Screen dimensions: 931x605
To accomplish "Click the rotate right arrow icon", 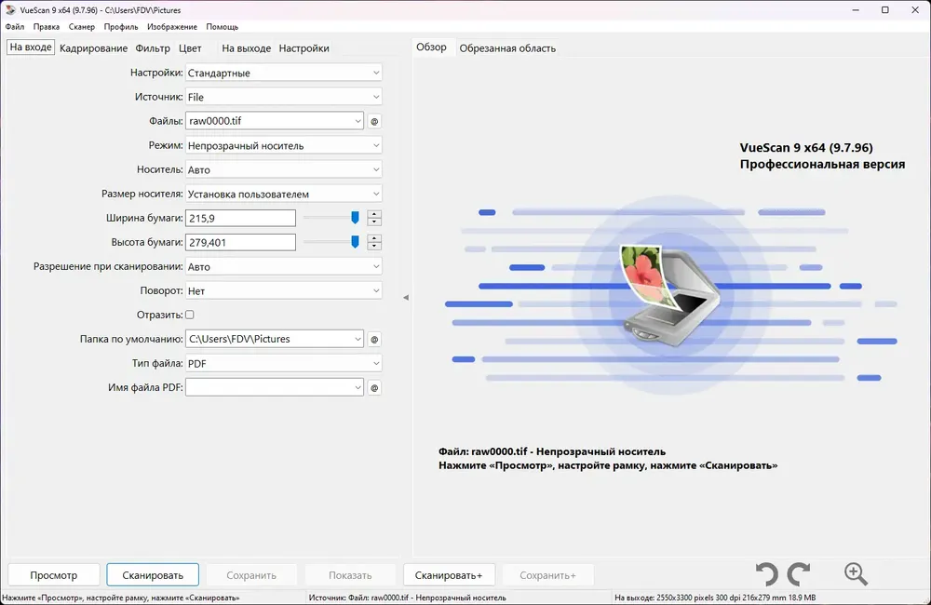I will click(799, 574).
